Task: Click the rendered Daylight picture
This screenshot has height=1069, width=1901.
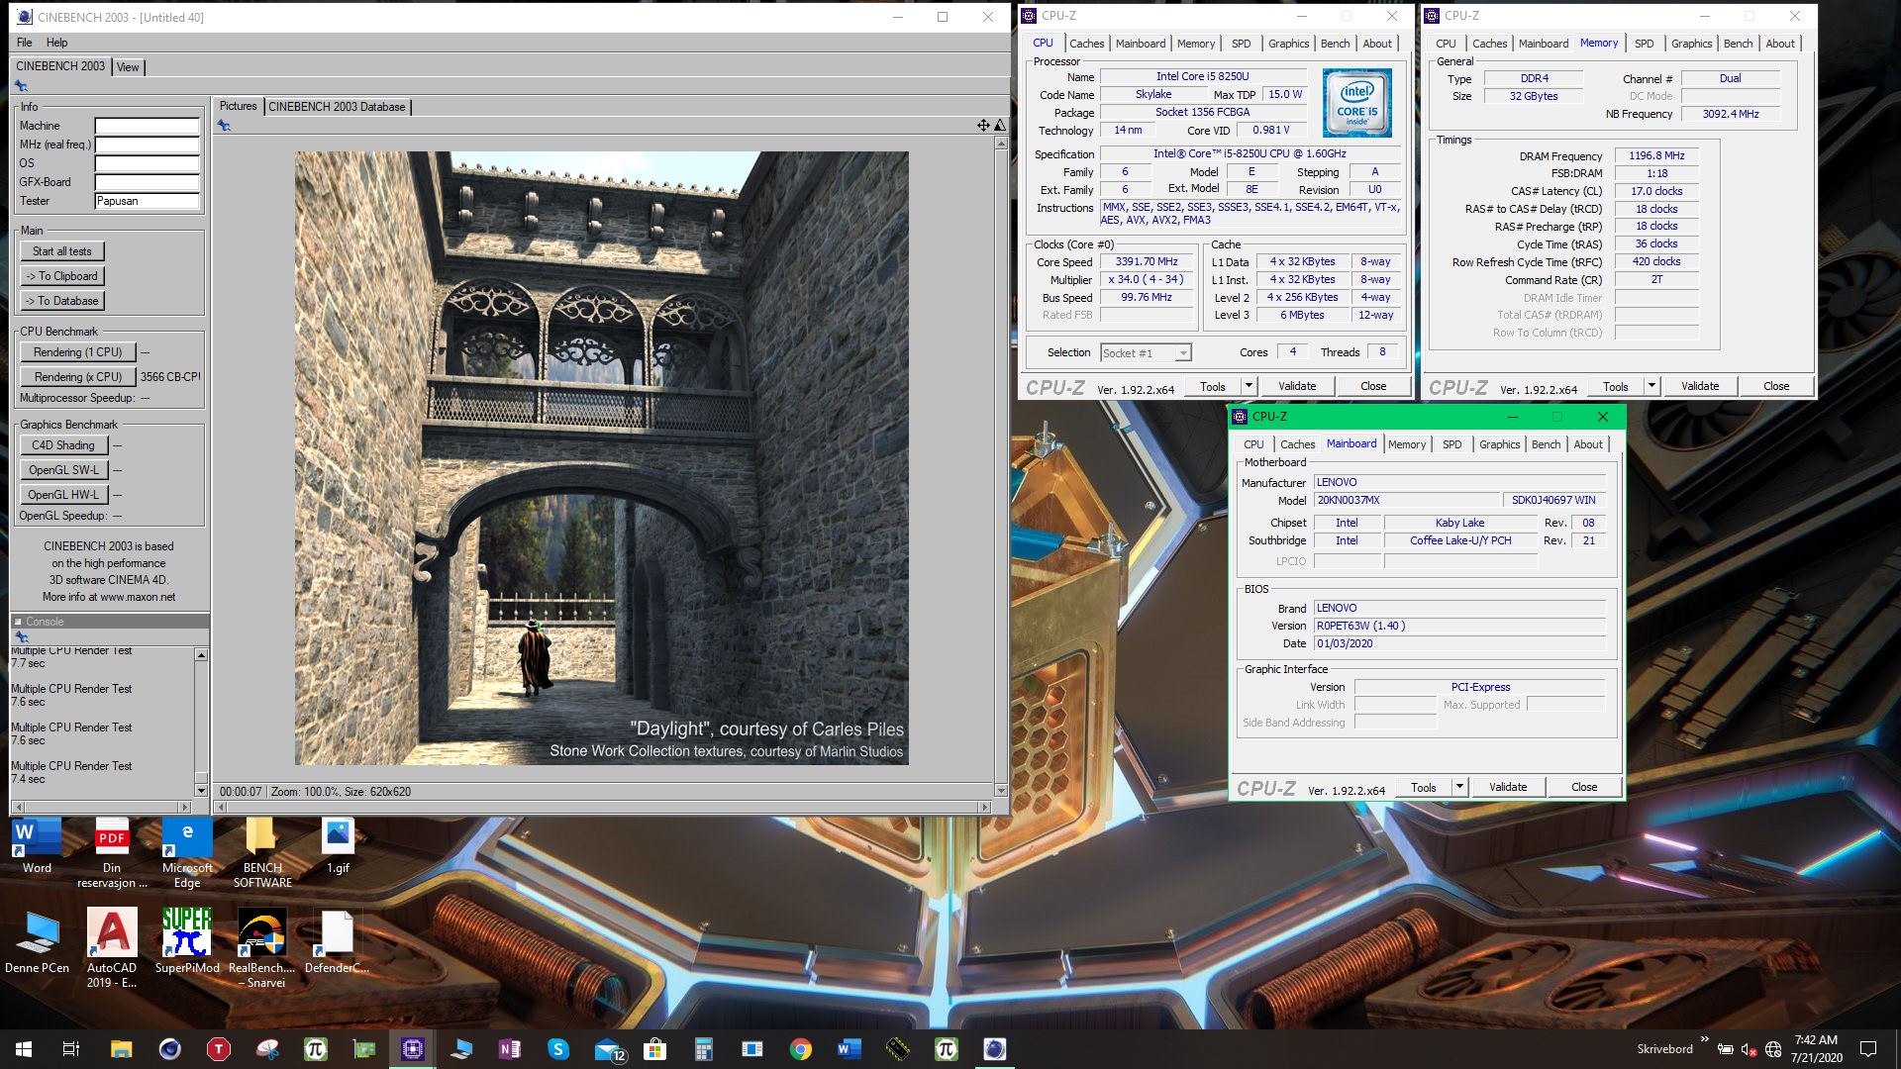Action: click(x=601, y=457)
